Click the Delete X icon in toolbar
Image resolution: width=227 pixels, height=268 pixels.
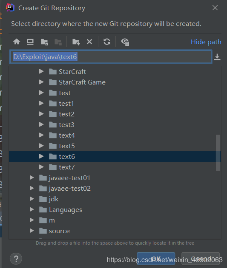[x=89, y=42]
